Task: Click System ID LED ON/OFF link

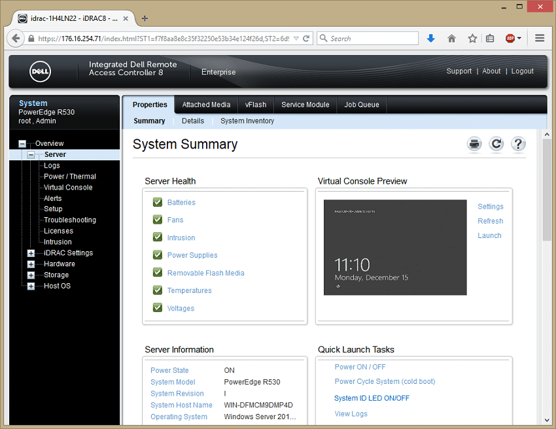Action: click(372, 398)
